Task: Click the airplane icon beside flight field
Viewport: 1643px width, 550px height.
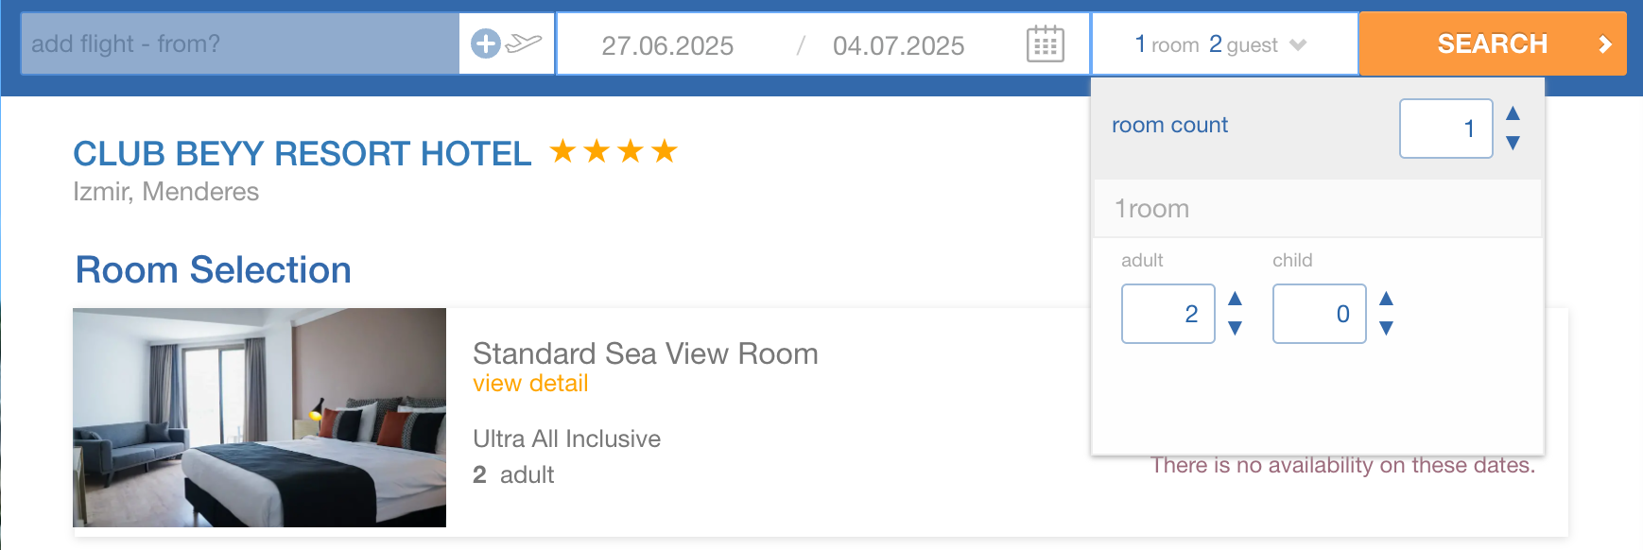Action: tap(524, 43)
